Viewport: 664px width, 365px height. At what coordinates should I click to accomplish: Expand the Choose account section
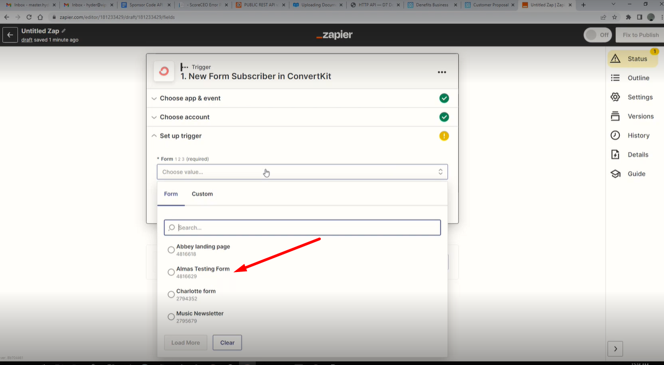click(x=302, y=117)
